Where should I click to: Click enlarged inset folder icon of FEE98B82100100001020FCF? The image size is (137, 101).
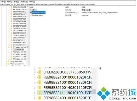pos(40,77)
